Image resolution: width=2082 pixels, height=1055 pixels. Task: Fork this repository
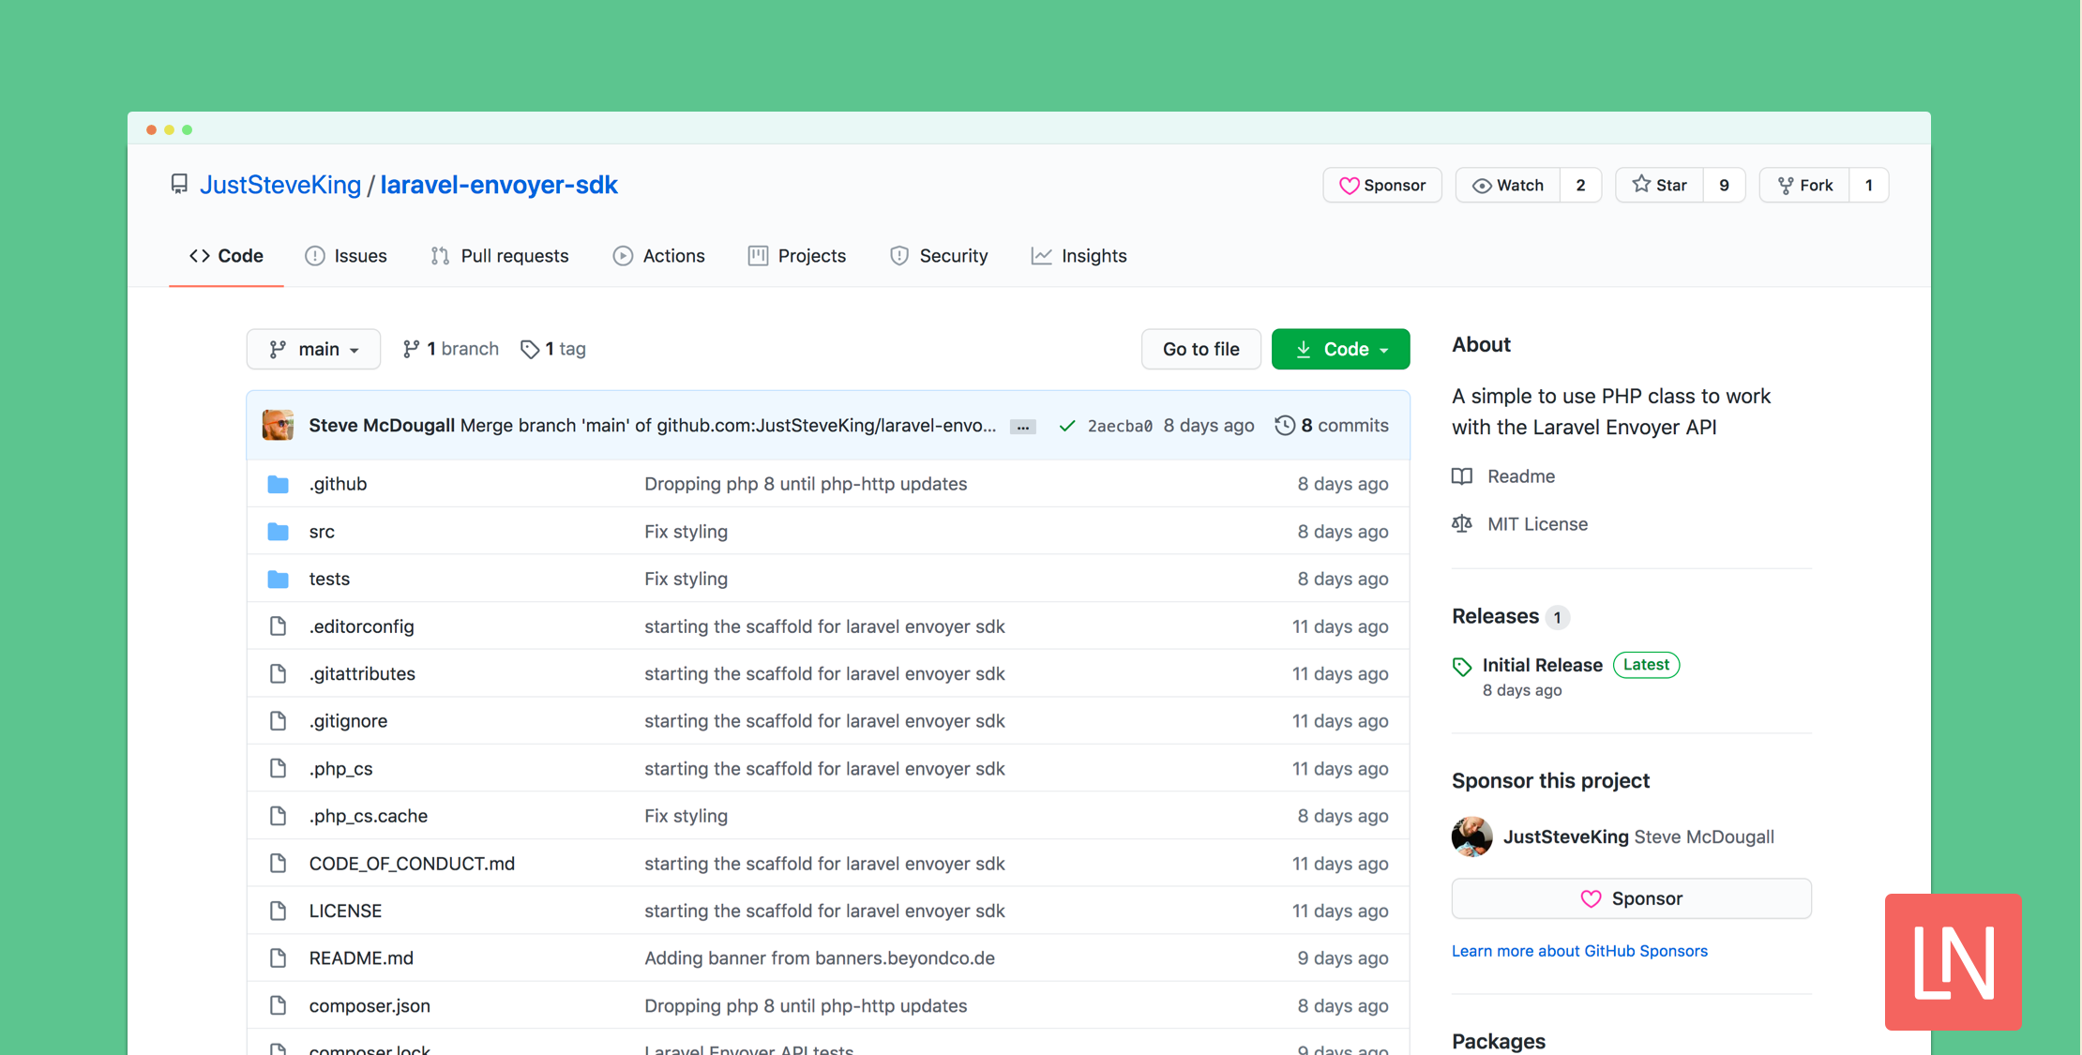pyautogui.click(x=1804, y=185)
